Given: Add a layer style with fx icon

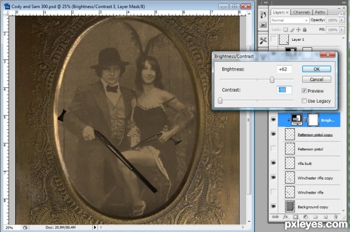Looking at the screenshot, I should [x=285, y=217].
